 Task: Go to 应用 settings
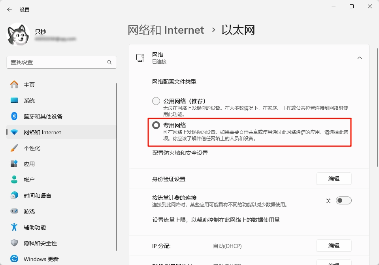[x=28, y=164]
